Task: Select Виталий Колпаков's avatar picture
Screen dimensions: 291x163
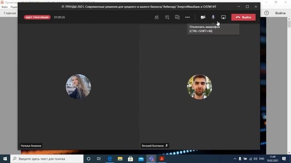Action: pos(199,86)
